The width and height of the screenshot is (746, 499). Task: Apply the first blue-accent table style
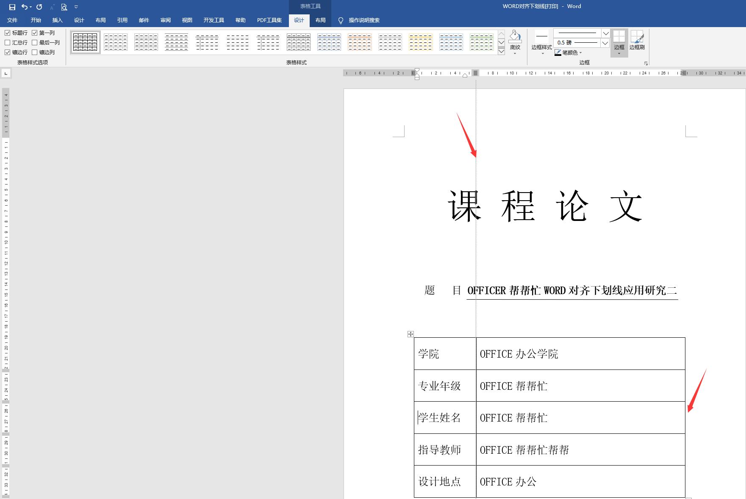[329, 42]
